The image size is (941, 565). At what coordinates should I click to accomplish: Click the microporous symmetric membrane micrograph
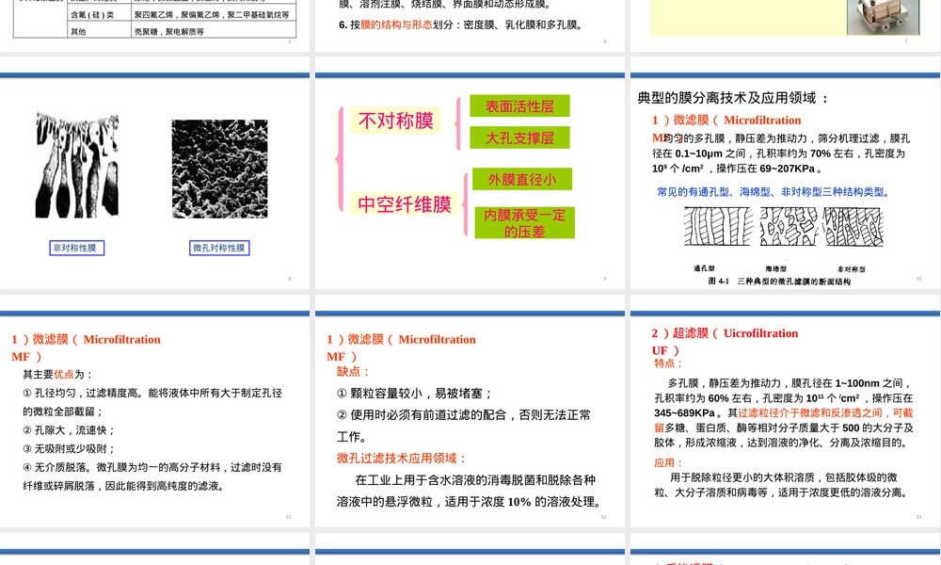click(x=219, y=169)
